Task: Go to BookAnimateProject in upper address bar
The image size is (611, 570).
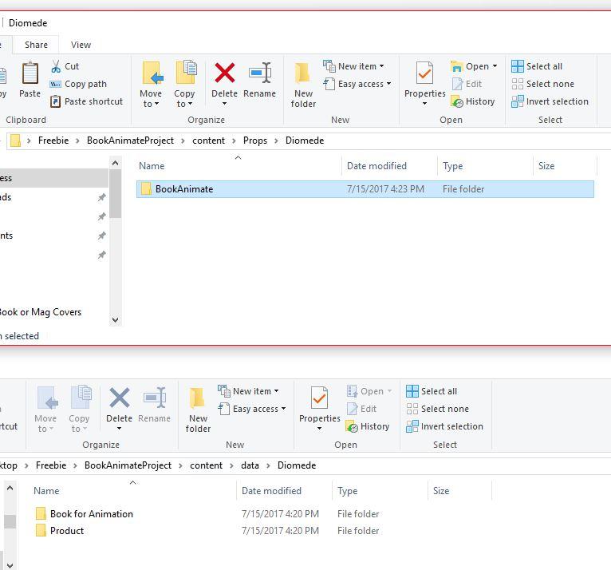Action: (130, 141)
